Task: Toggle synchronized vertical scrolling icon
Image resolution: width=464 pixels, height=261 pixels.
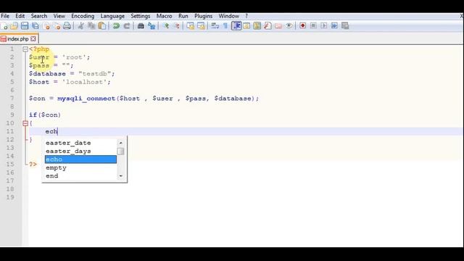Action: click(x=190, y=26)
